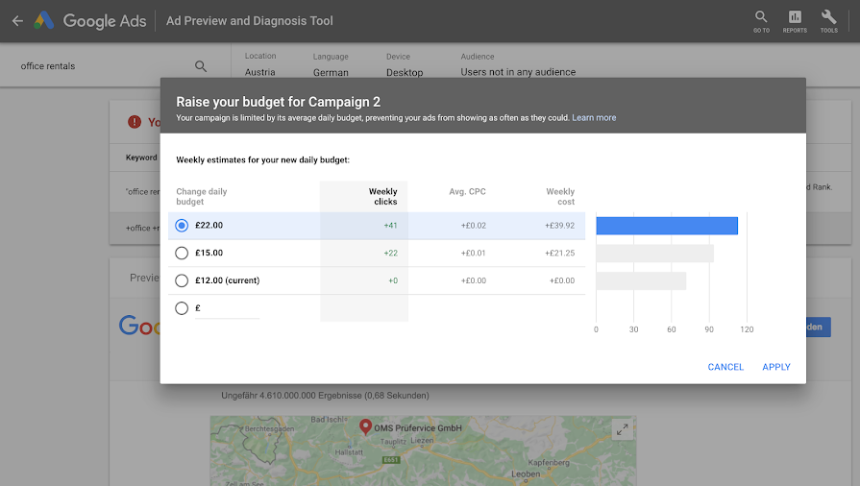Click the blue £22.00 estimate bar
The image size is (860, 486).
[667, 226]
